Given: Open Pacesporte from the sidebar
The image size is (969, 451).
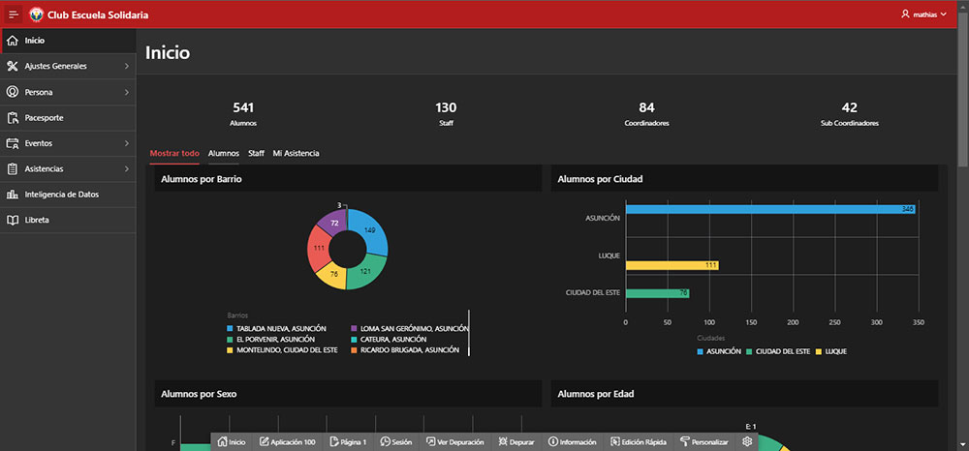Looking at the screenshot, I should (68, 118).
